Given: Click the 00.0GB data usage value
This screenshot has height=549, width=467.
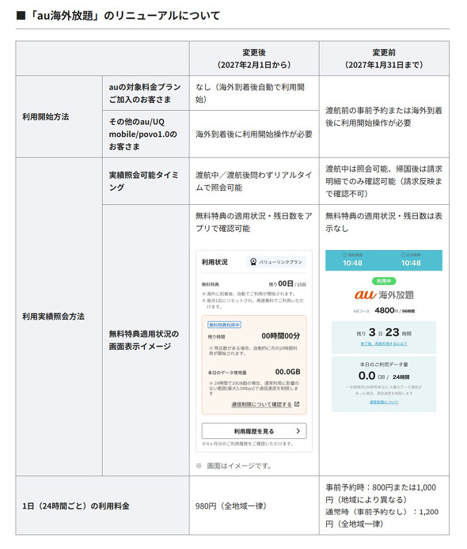Looking at the screenshot, I should [287, 372].
